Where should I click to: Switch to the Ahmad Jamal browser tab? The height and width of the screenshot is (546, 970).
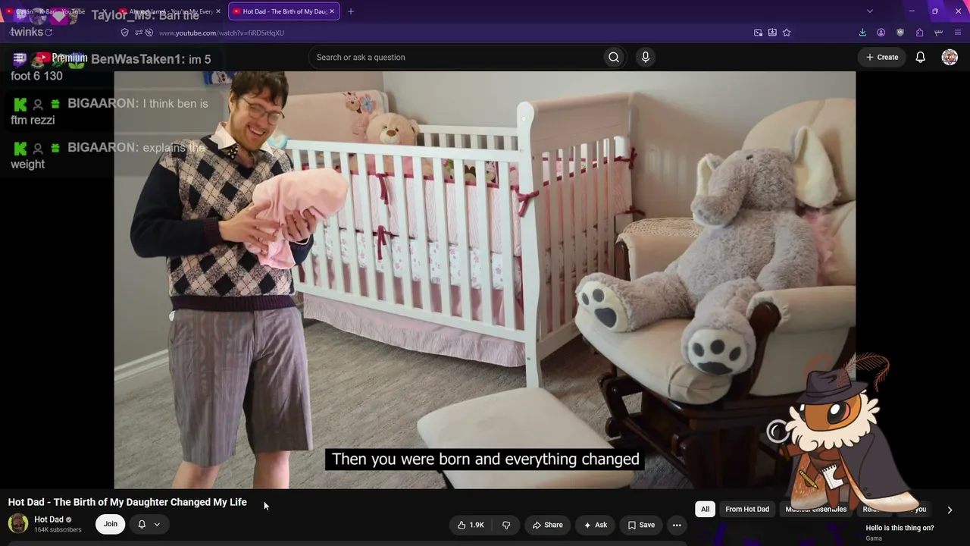pos(170,11)
